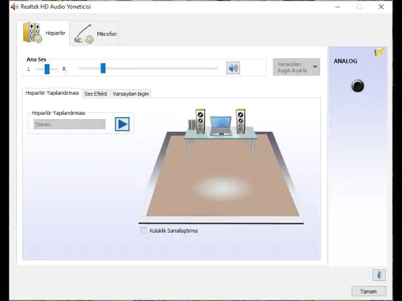Click the Varsayılan Aygıtı Ayarla button

[292, 67]
